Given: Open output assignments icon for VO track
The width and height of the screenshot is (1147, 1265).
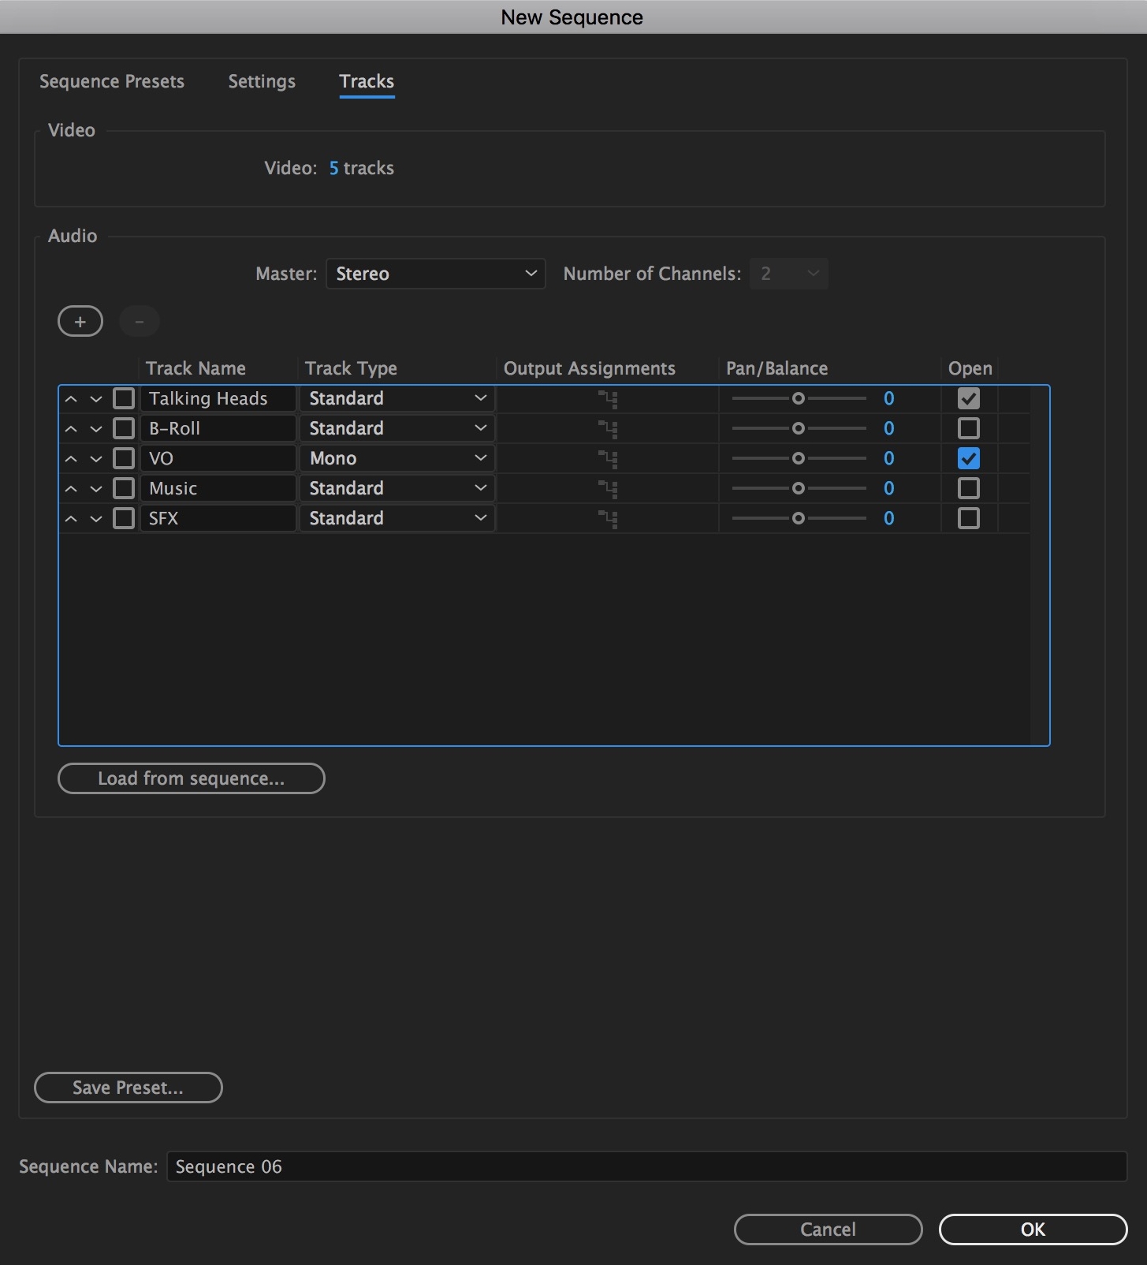Looking at the screenshot, I should (607, 459).
